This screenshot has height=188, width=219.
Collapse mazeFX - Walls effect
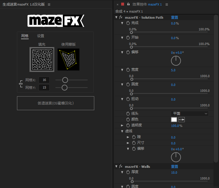(x=116, y=166)
